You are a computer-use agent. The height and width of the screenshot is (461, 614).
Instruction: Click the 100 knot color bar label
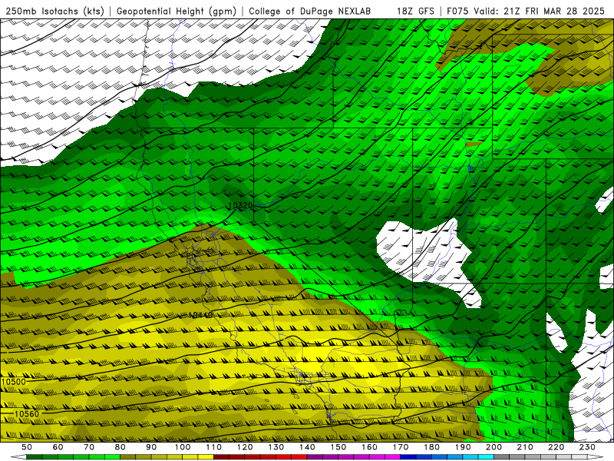coord(183,447)
